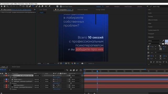The height and width of the screenshot is (94, 168).
Task: Select the Selection arrow tool
Action: pyautogui.click(x=2, y=6)
